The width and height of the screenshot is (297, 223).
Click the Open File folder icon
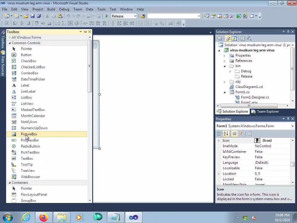click(x=26, y=16)
